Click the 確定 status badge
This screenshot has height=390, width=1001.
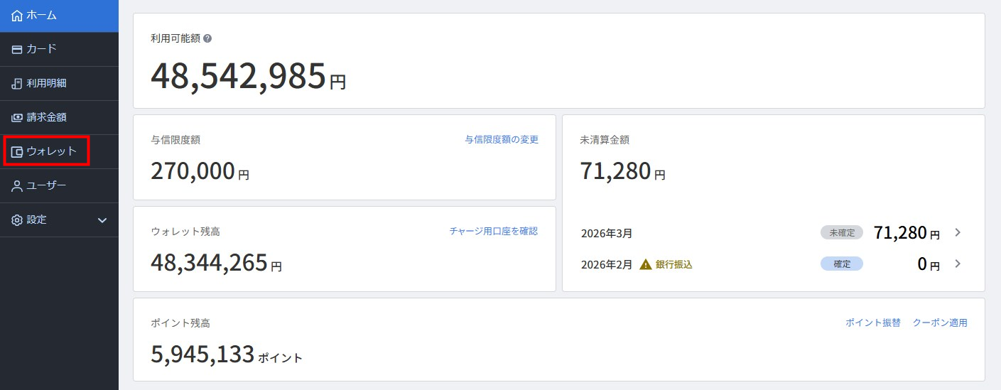[x=841, y=264]
